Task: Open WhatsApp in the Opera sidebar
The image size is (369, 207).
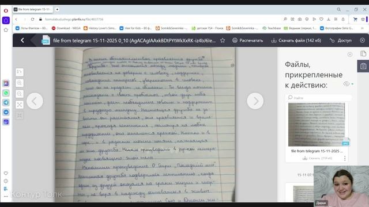Action: [x=6, y=93]
